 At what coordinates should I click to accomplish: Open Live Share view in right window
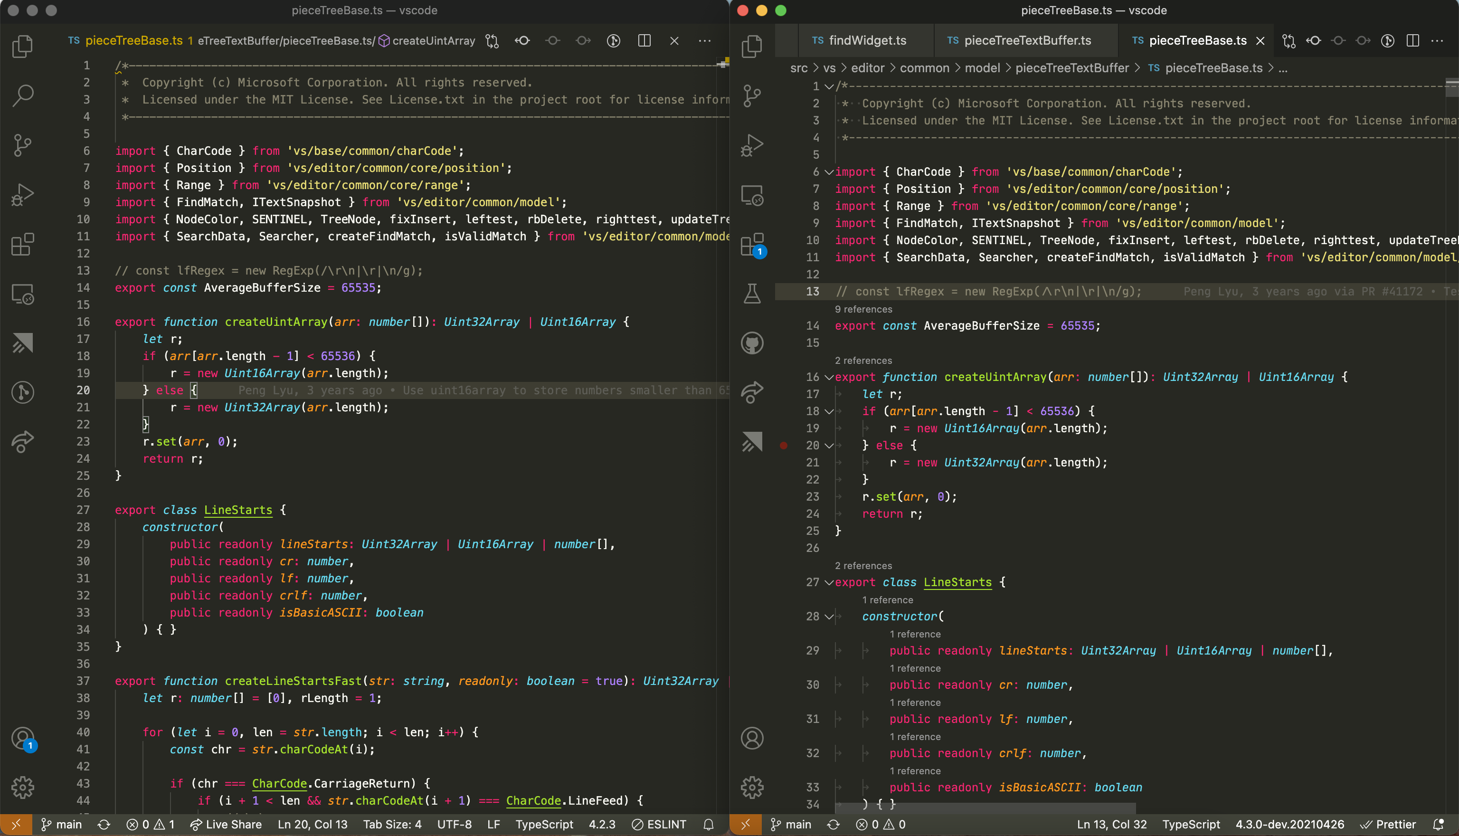click(x=752, y=393)
